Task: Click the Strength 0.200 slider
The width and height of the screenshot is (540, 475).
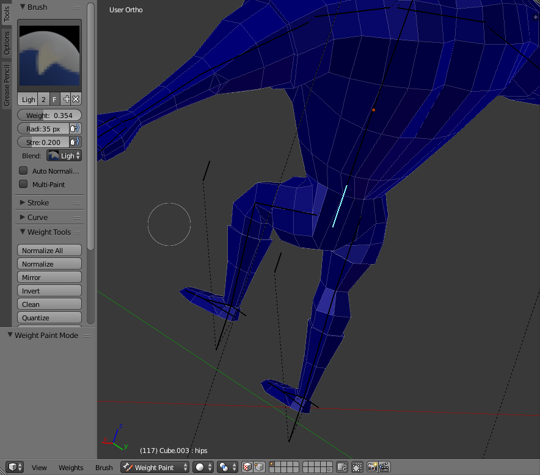Action: click(x=43, y=142)
